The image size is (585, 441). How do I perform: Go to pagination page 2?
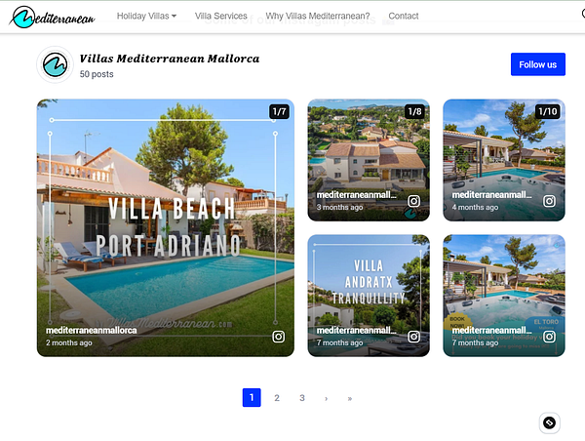[277, 398]
